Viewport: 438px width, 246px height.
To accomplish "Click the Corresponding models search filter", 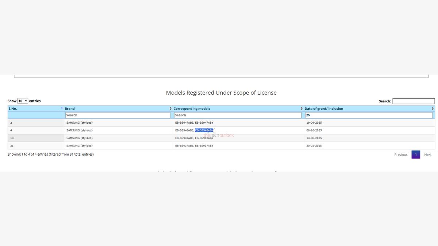I will [x=237, y=115].
